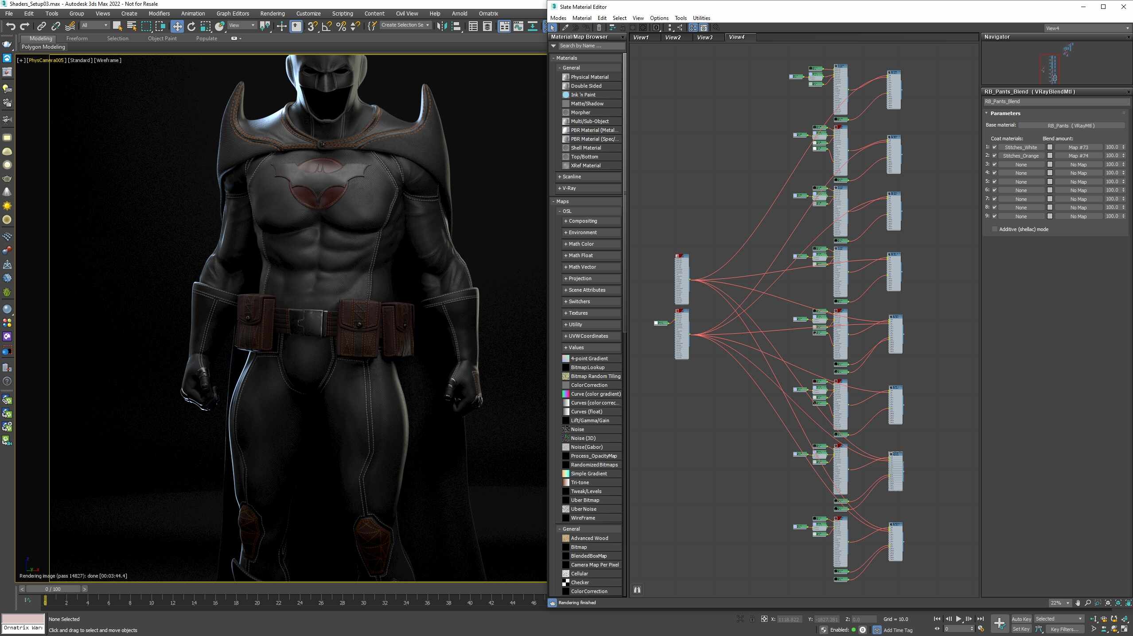Toggle 3D Snaps
The image size is (1133, 636).
pyautogui.click(x=312, y=26)
